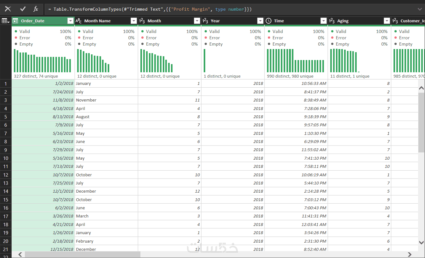Change Time column clock type icon
The image size is (425, 258).
point(269,21)
